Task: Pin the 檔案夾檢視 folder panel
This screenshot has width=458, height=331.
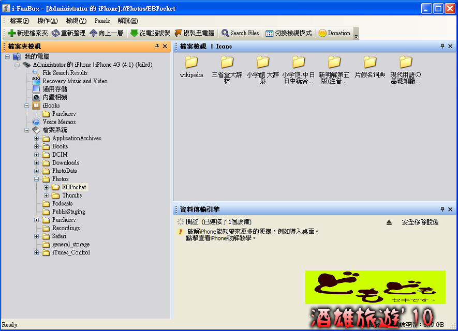Action: pos(157,47)
